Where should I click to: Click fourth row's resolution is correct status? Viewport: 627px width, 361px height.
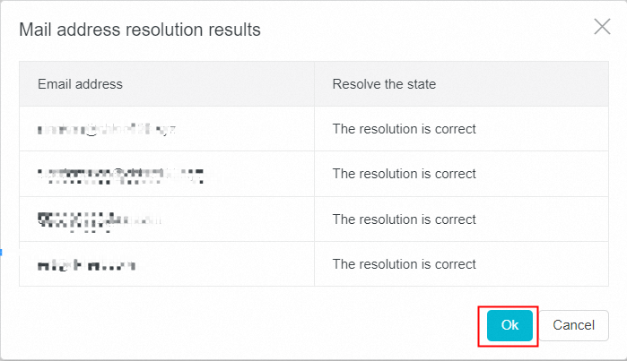[x=404, y=264]
